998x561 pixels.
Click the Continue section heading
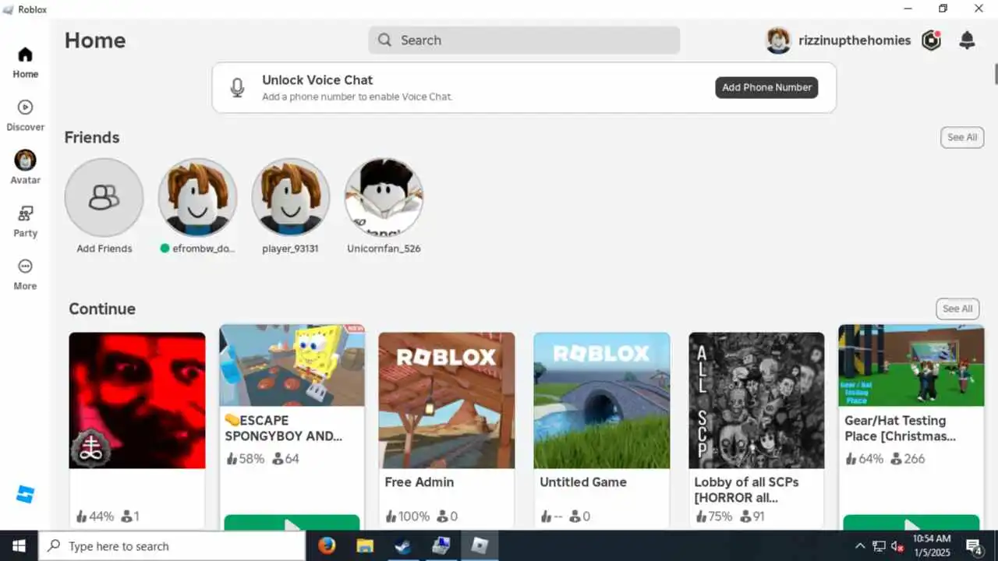tap(102, 309)
